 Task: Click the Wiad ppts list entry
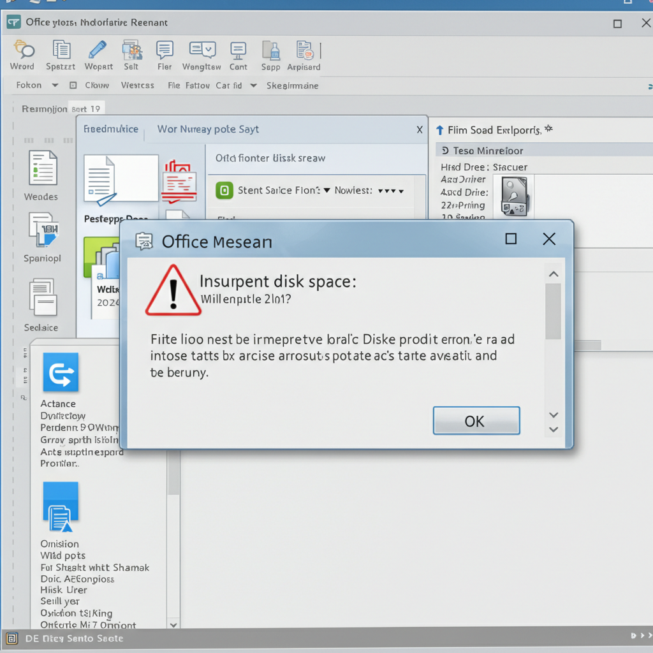point(63,555)
